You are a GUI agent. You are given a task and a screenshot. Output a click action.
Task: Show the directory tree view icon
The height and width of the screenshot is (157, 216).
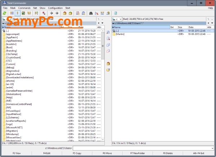tap(29, 13)
